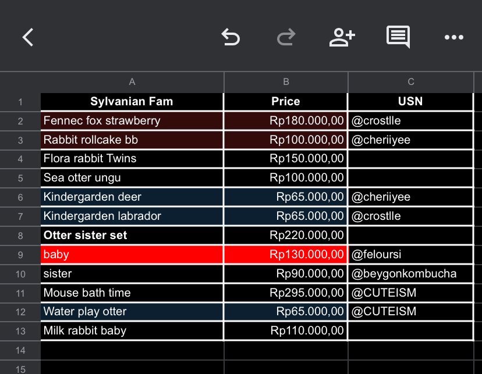Select the red price 'Rp130.000,00'

[x=286, y=255]
